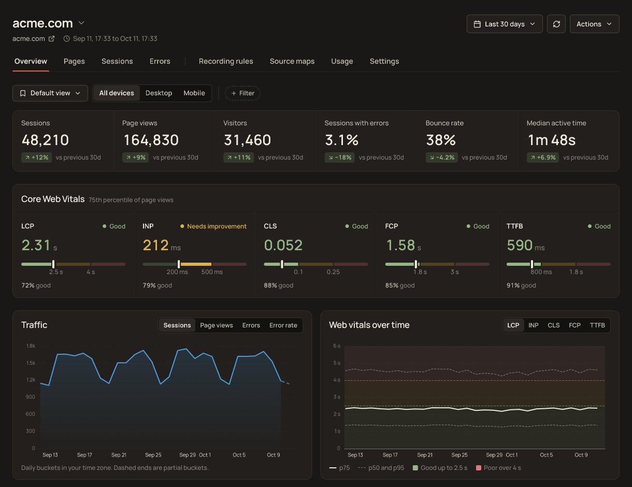Select TTFB in Web vitals over time

tap(597, 325)
